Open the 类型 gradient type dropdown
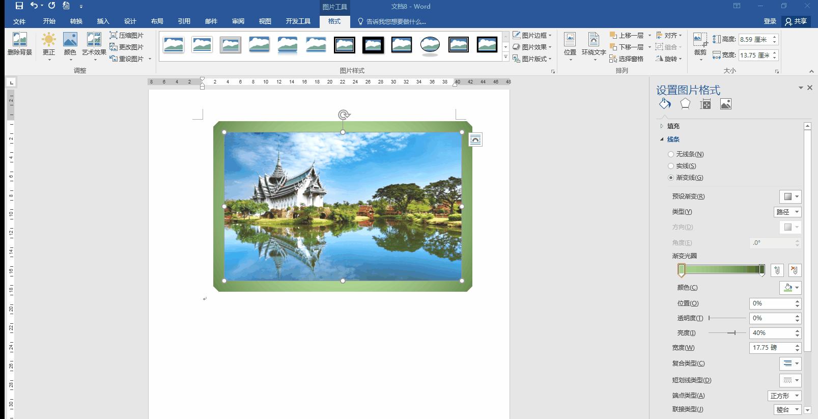Screen dimensions: 818x419 (787, 212)
